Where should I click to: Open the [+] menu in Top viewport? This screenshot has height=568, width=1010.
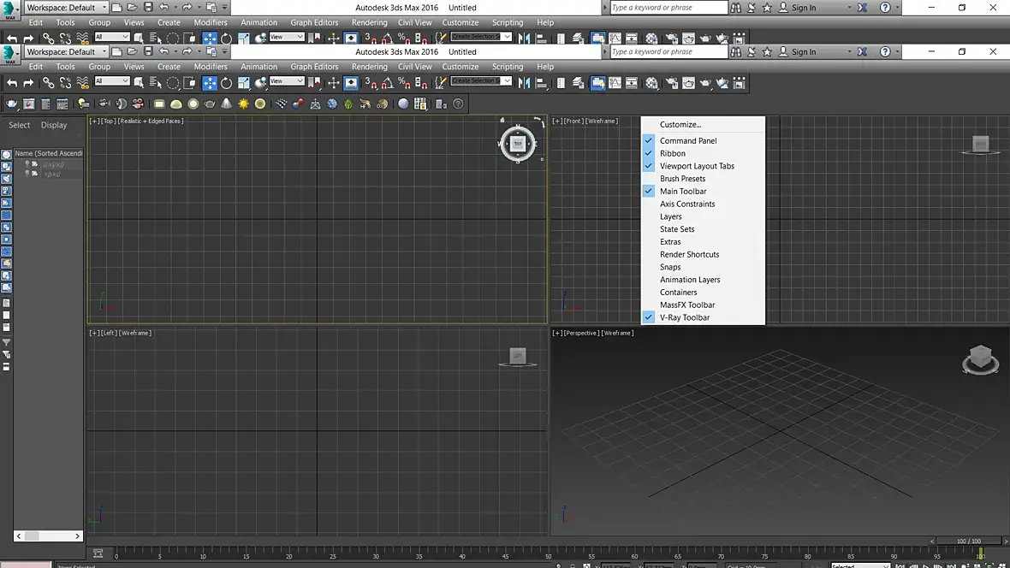click(x=94, y=121)
